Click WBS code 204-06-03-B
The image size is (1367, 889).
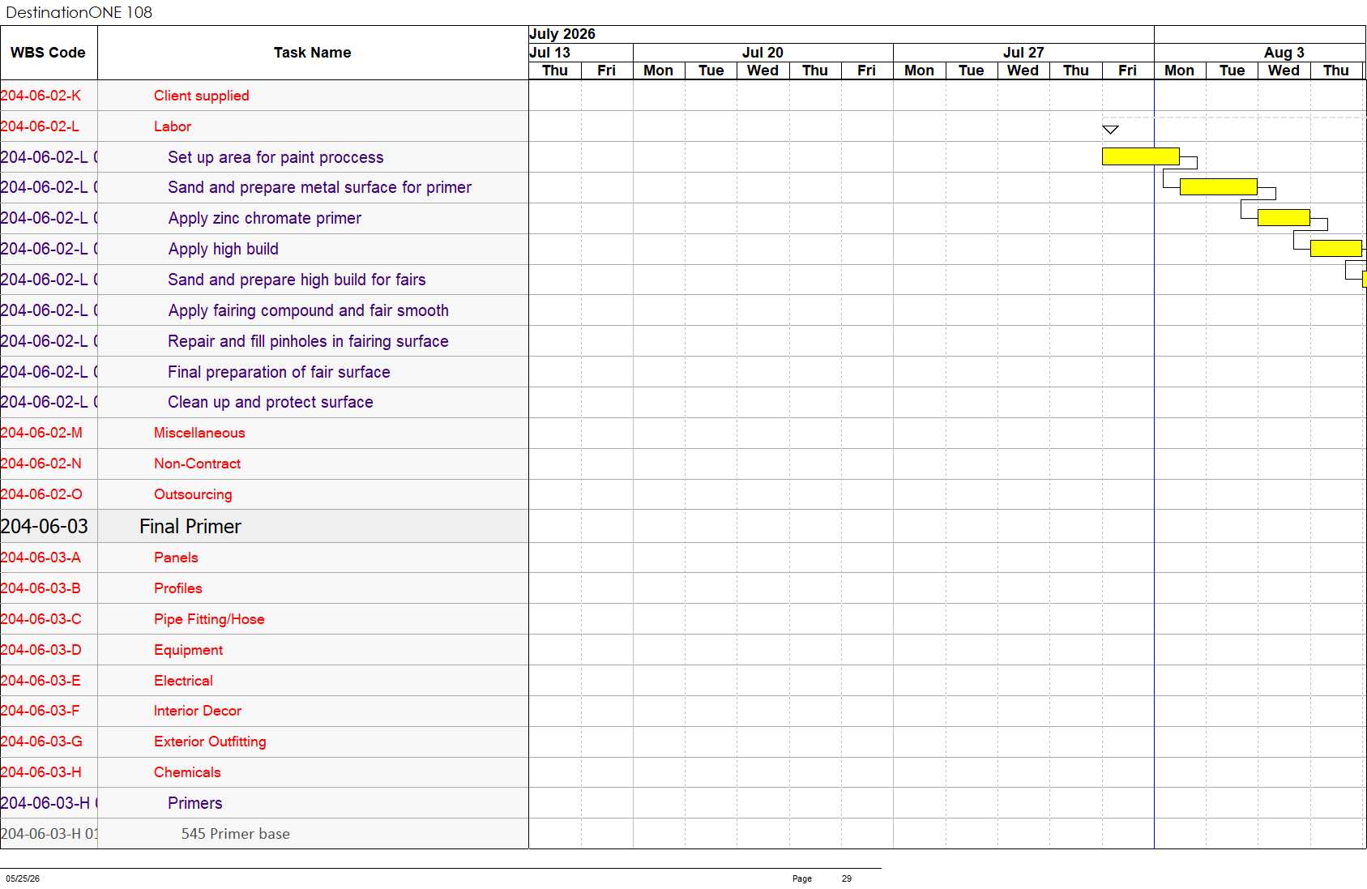coord(41,588)
